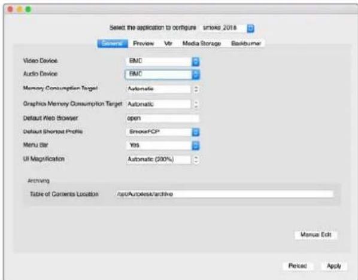The image size is (358, 280).
Task: Click the Manual Edit button
Action: (x=315, y=235)
